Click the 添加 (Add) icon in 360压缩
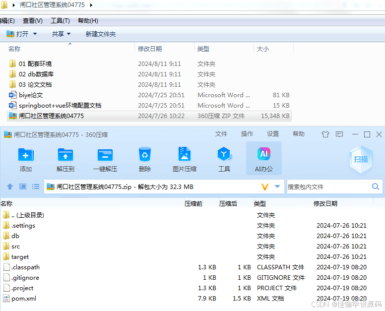 coord(26,155)
